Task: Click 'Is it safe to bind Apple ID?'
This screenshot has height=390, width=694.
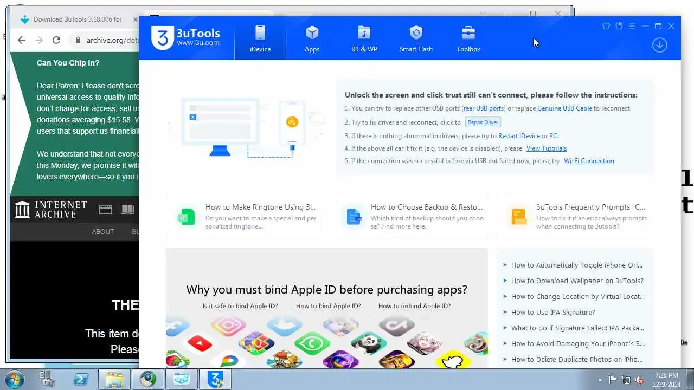Action: 240,306
